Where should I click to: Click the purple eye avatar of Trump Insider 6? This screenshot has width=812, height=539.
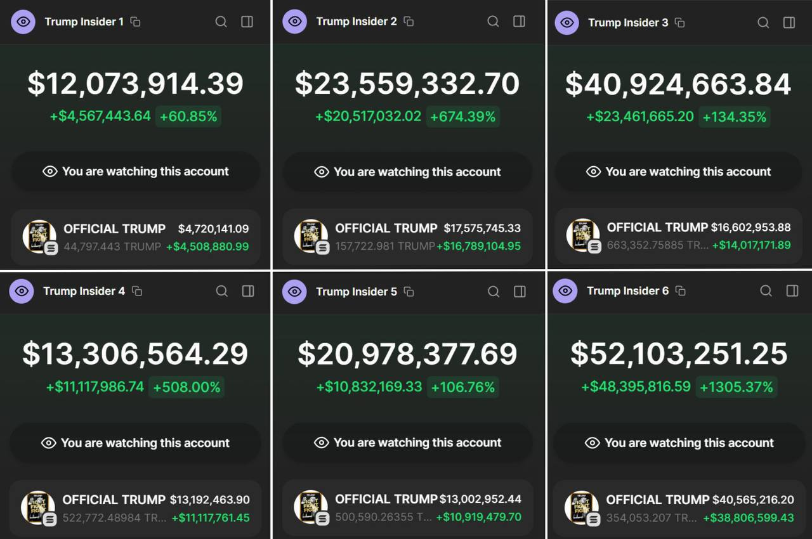click(565, 291)
